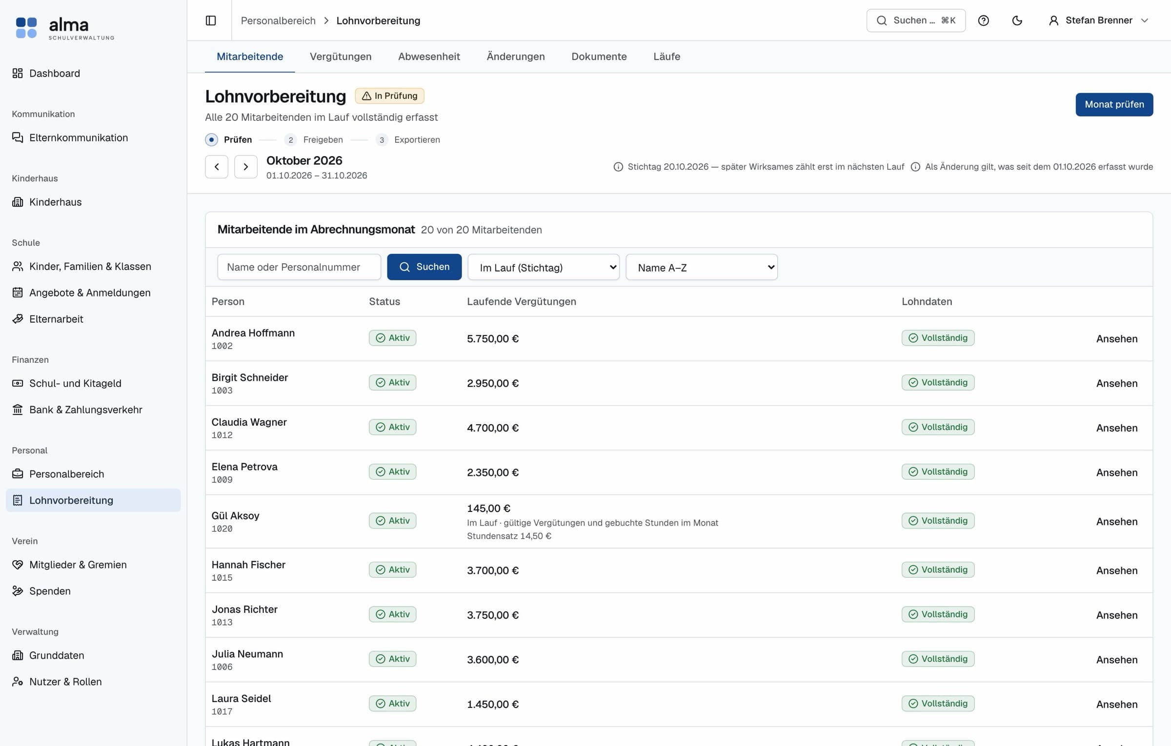The image size is (1171, 746).
Task: Click the Angebote & Anmeldungen calendar icon
Action: [18, 293]
